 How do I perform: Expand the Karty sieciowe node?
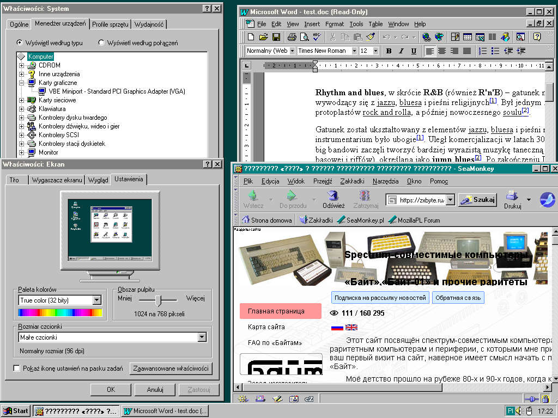pyautogui.click(x=21, y=100)
